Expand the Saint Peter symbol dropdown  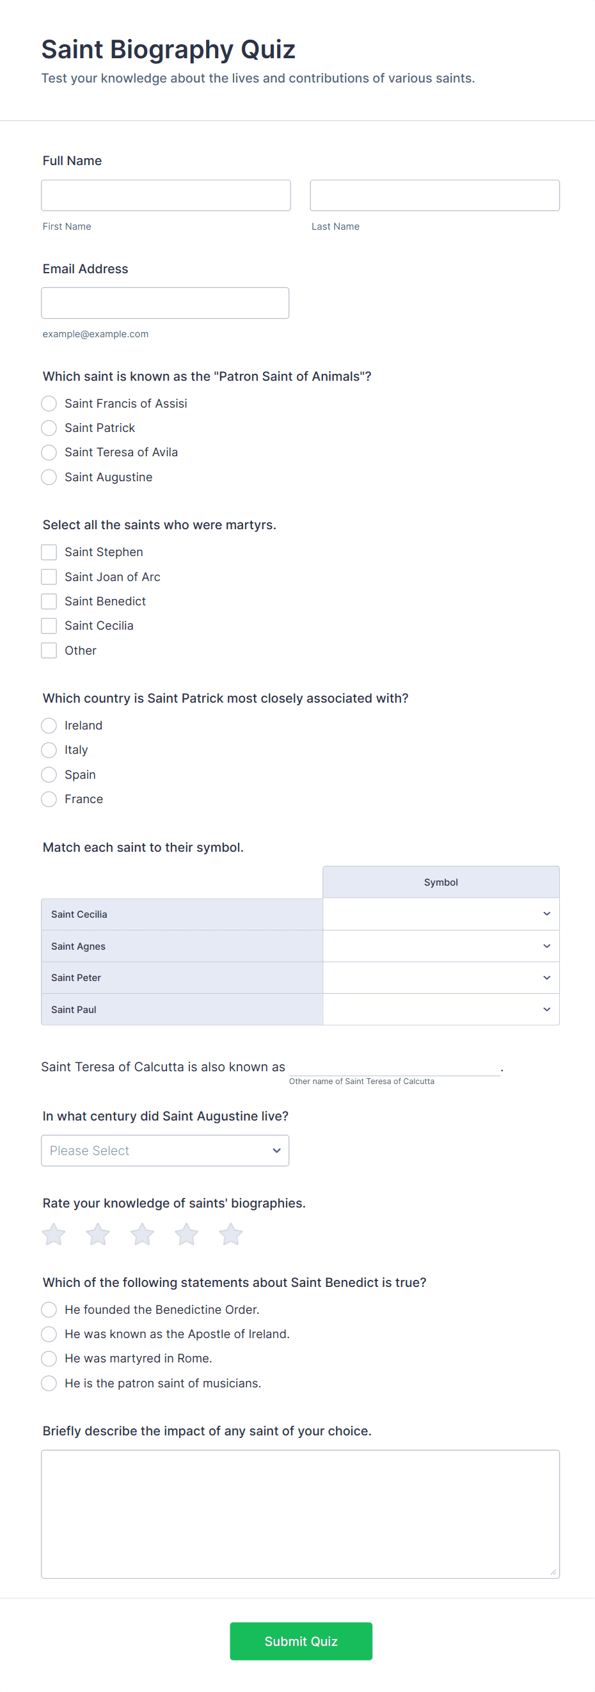click(x=441, y=978)
